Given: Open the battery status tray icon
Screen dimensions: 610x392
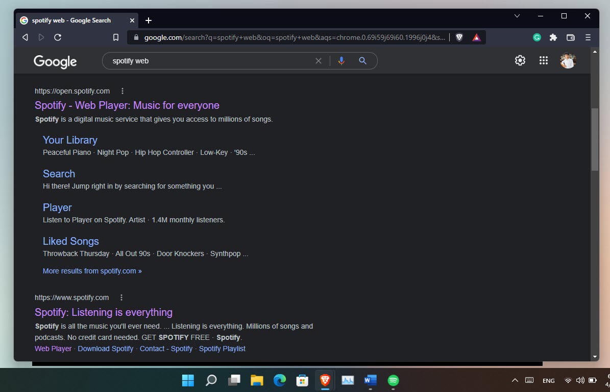Looking at the screenshot, I should (593, 380).
